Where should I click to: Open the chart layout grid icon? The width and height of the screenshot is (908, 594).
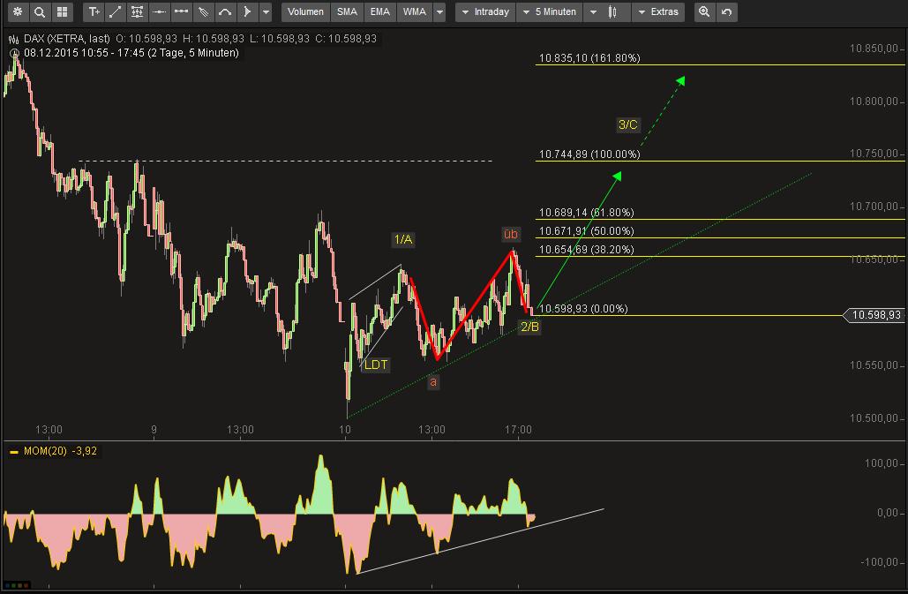pos(62,12)
